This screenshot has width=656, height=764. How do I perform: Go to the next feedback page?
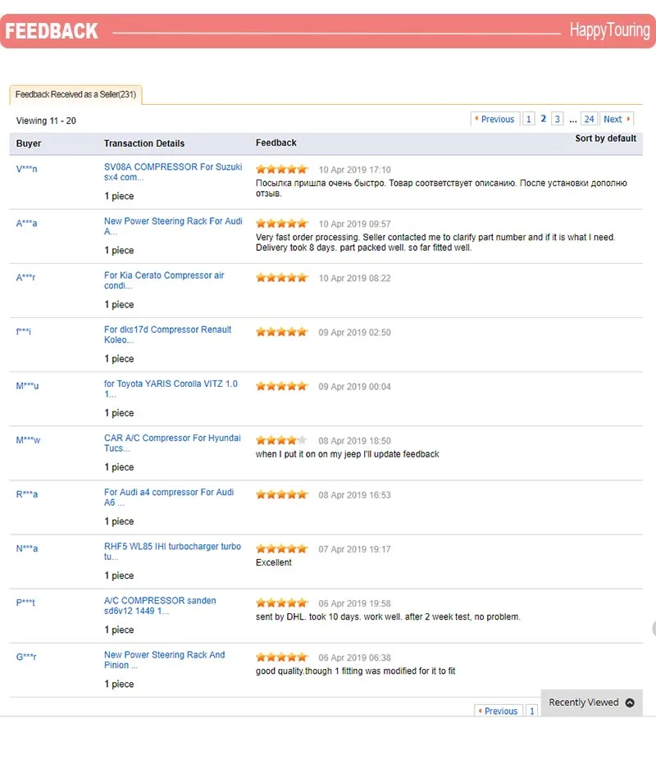pyautogui.click(x=617, y=120)
